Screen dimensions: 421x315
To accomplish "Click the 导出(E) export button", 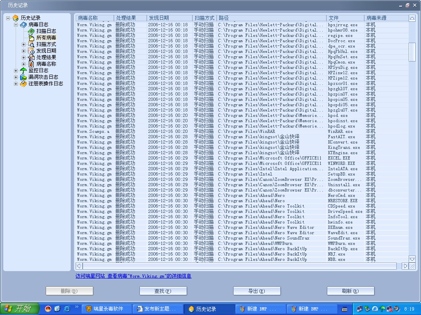I will (x=257, y=291).
